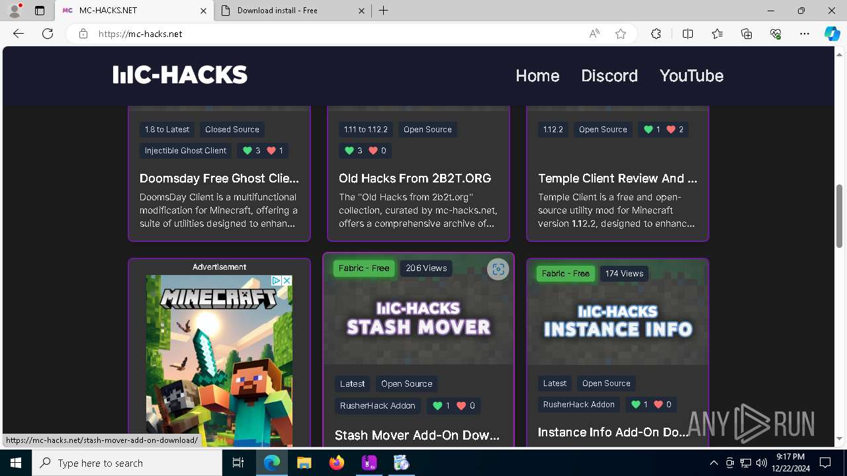Open the tab actions menu icon

pyautogui.click(x=40, y=11)
